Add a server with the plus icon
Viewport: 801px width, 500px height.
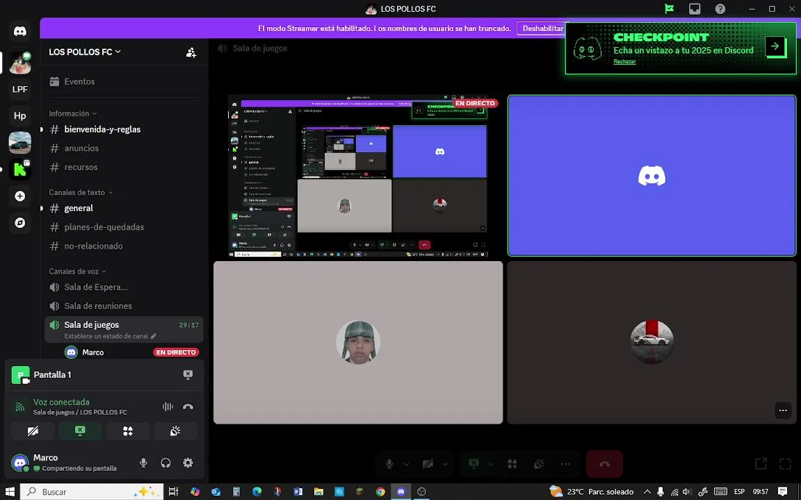(x=20, y=197)
